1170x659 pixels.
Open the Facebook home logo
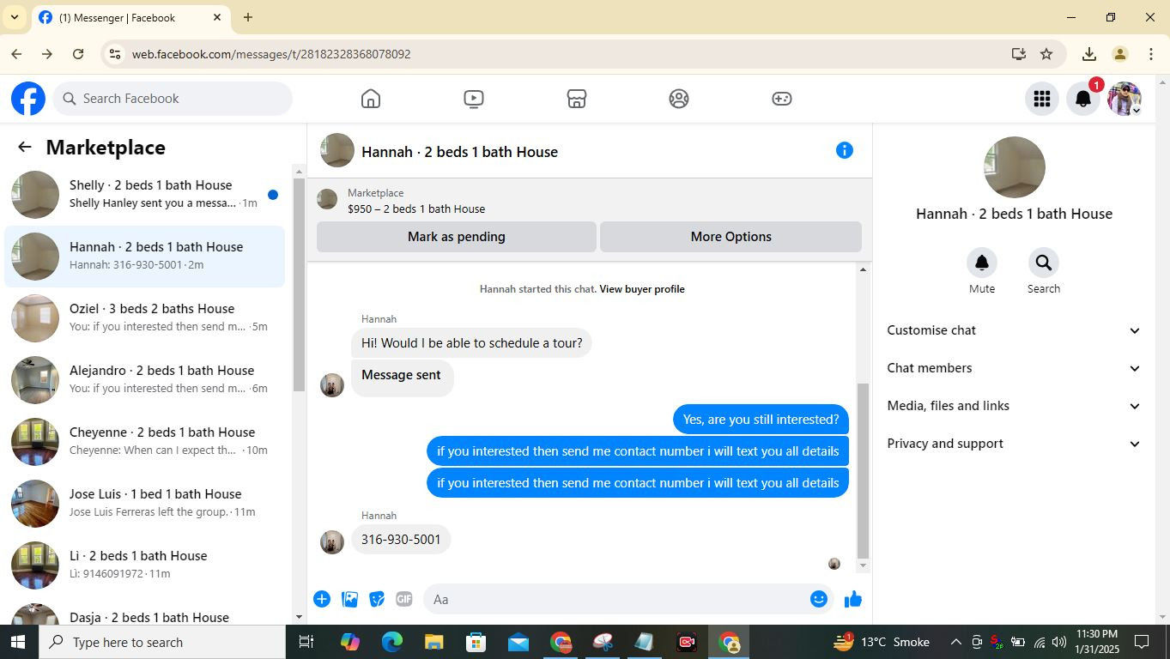coord(28,99)
